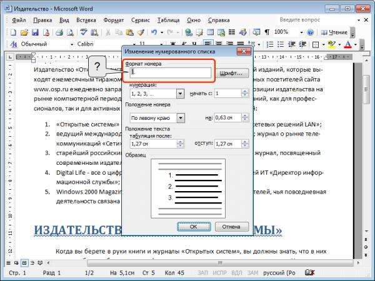The image size is (375, 281).
Task: Open the Styles and Formatting pane icon
Action: click(x=14, y=44)
